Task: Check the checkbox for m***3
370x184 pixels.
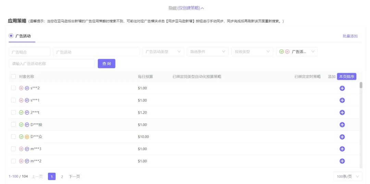Action: tap(13, 149)
